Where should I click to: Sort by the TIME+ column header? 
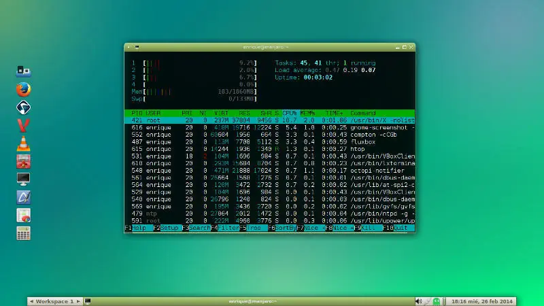[x=334, y=113]
